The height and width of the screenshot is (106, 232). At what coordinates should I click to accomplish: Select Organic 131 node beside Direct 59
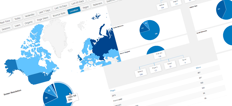pos(155,68)
